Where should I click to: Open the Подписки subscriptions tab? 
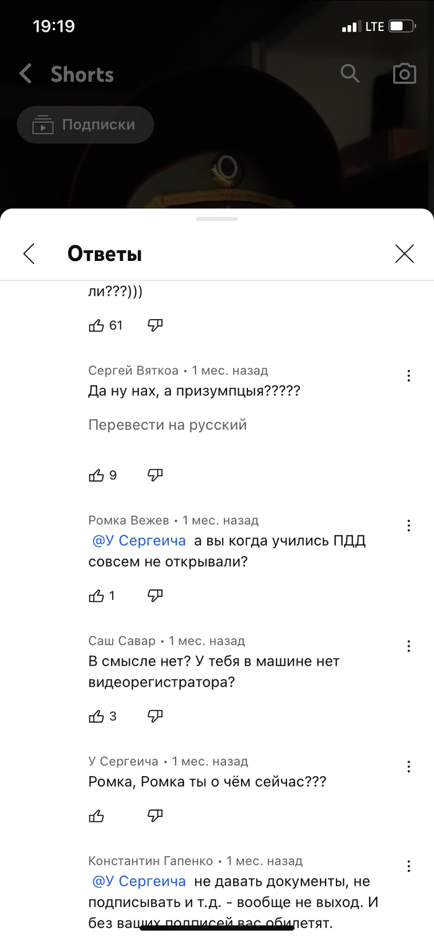click(x=86, y=125)
